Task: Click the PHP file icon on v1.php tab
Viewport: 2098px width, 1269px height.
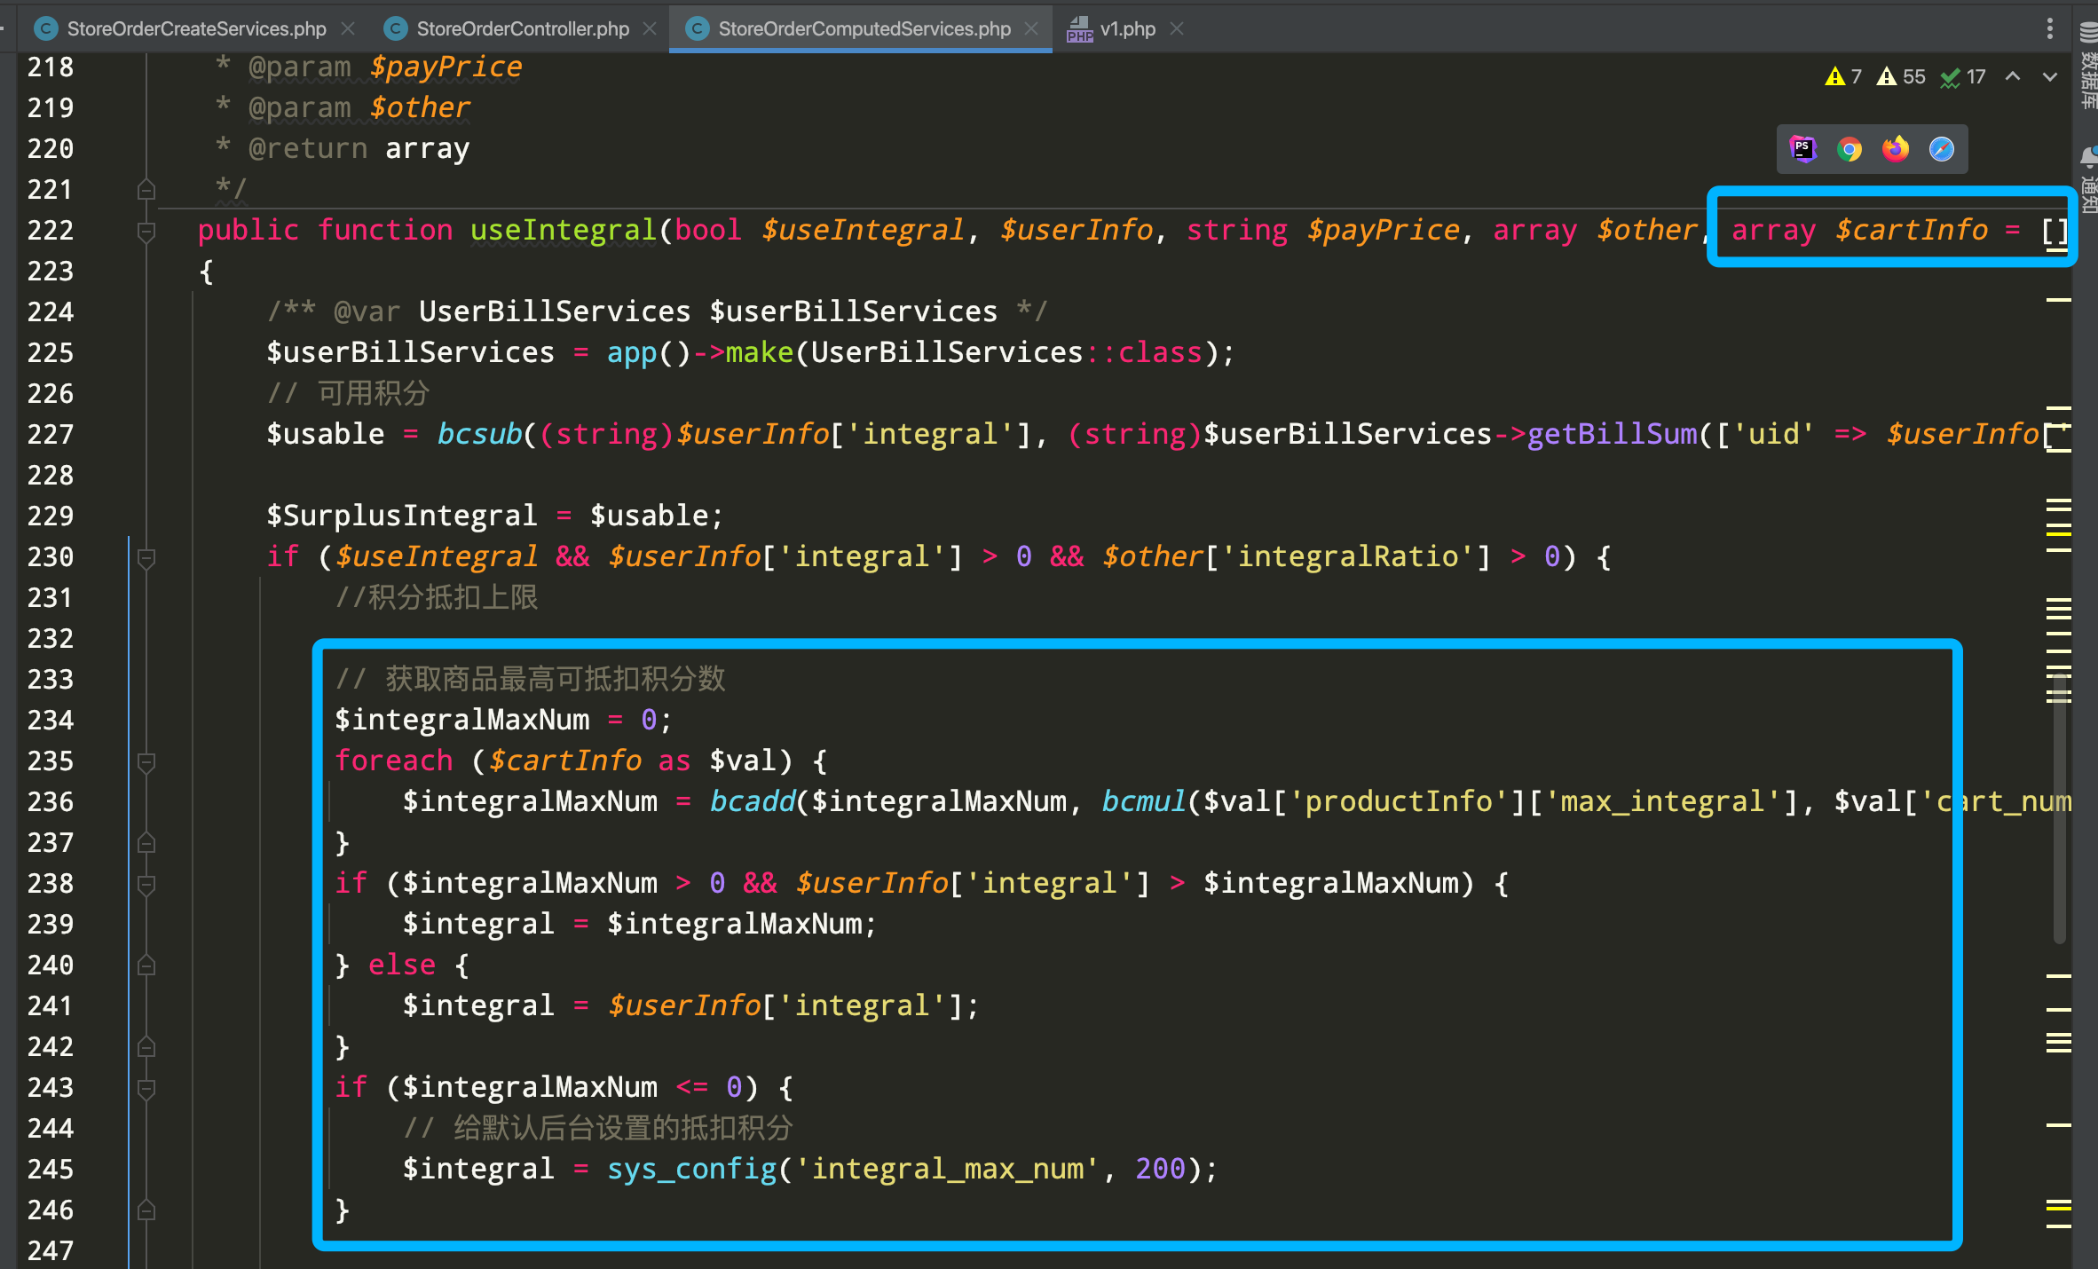Action: tap(1079, 28)
